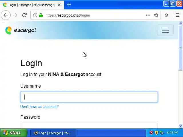Expand the toolbar overflow chevron
Screen dimensions: 183x137
click(x=166, y=15)
